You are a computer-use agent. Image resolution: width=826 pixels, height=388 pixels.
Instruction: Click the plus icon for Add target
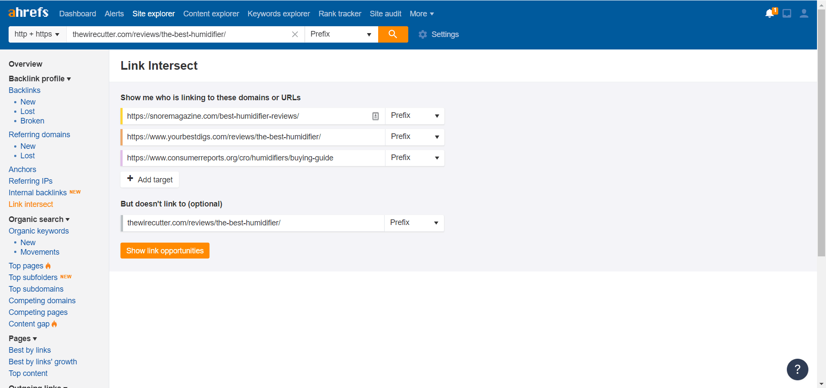point(130,178)
